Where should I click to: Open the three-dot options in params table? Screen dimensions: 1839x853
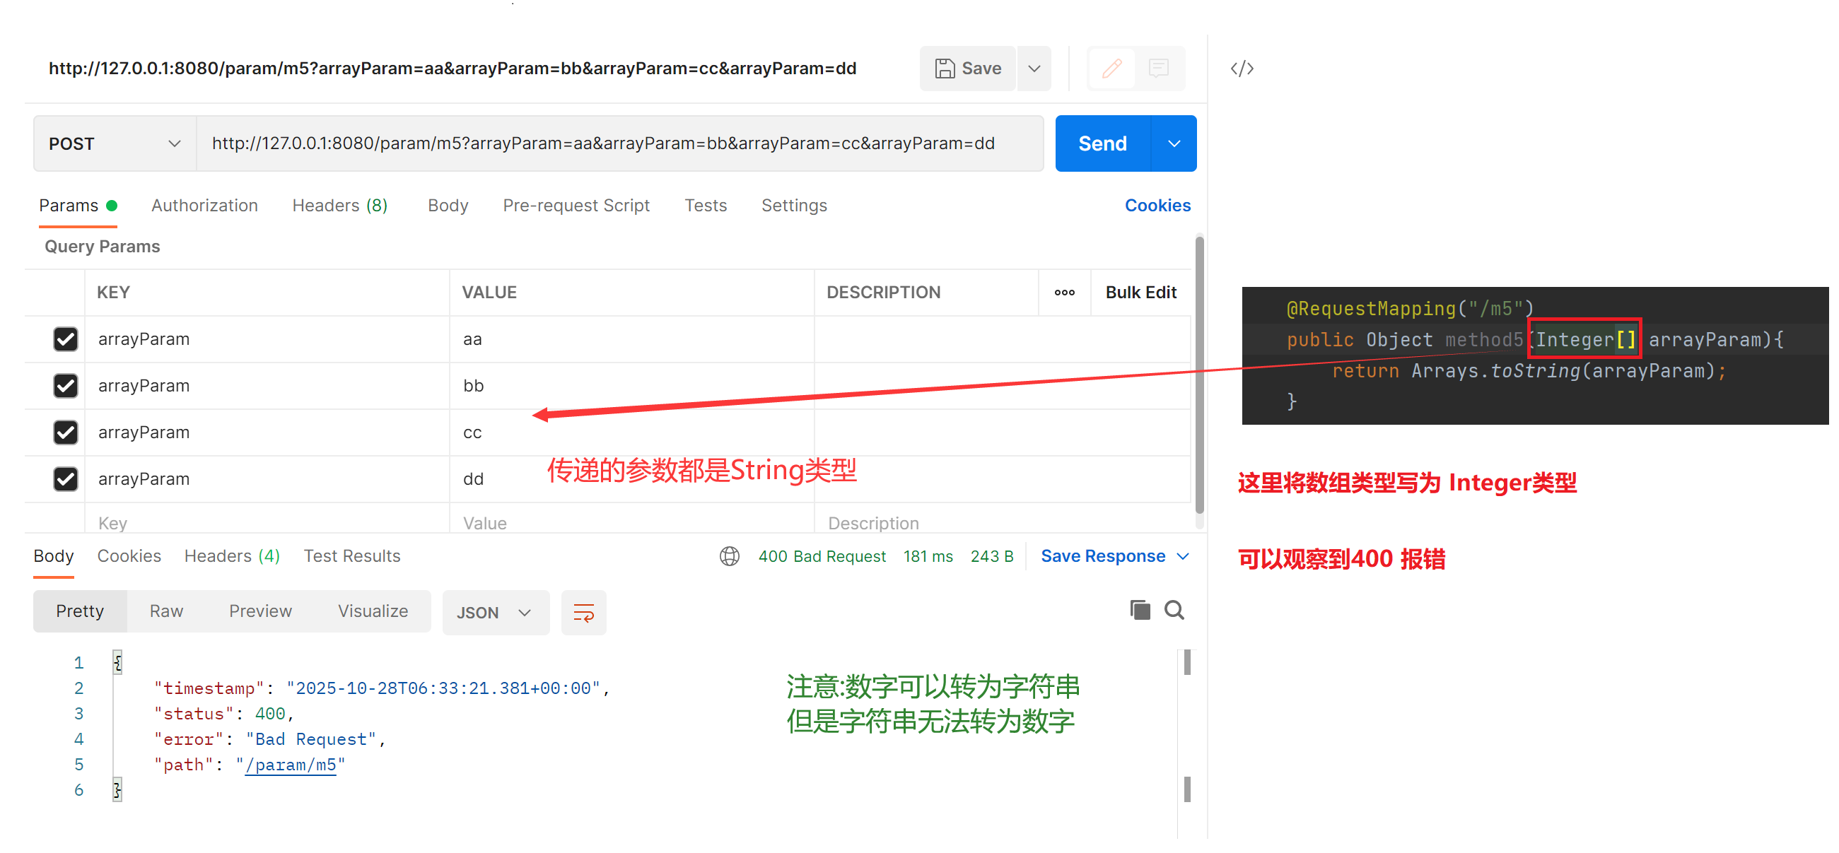(x=1064, y=292)
